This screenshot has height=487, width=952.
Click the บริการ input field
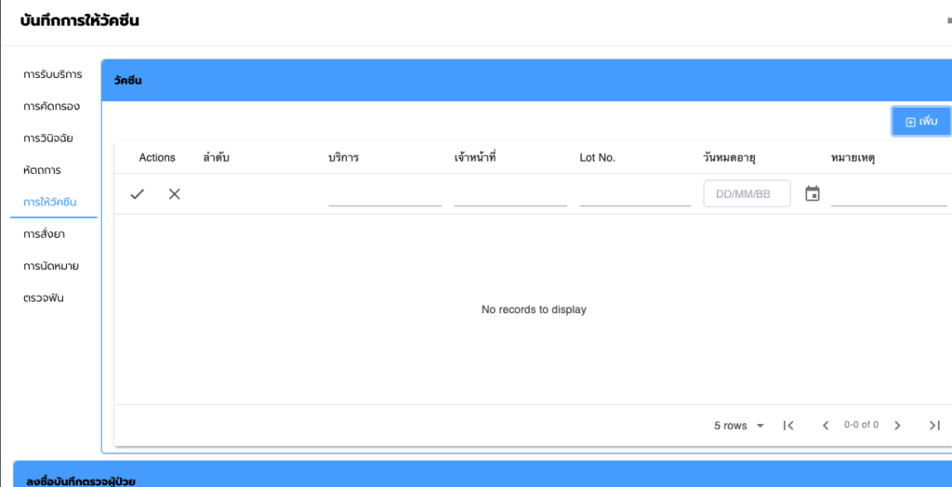[385, 194]
